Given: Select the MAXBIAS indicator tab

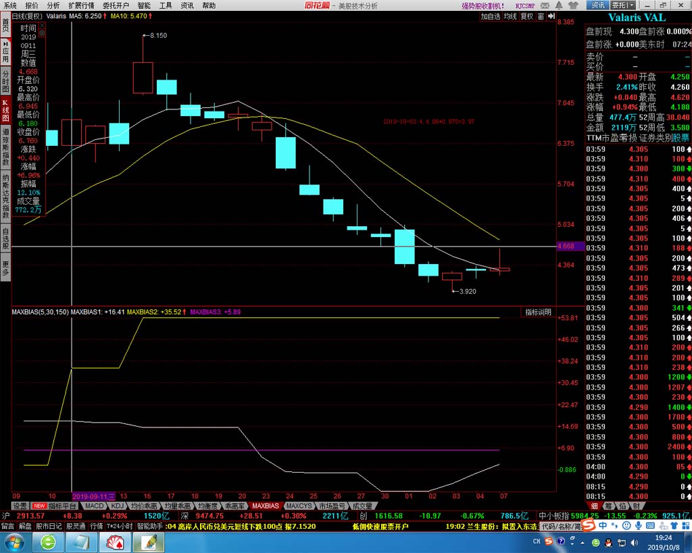Looking at the screenshot, I should (266, 506).
